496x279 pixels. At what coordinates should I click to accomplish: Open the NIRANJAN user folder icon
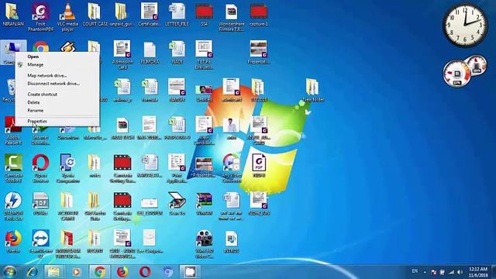[x=13, y=15]
